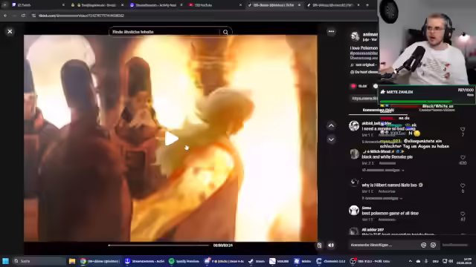Toggle the icon left of the speaker
This screenshot has height=267, width=476.
tap(319, 245)
